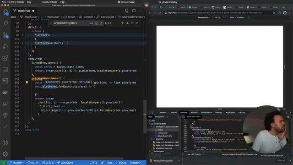Click the LF line ending status bar item
This screenshot has height=165, width=293.
[102, 163]
